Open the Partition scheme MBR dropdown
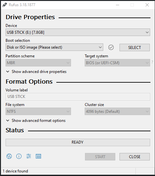This screenshot has width=155, height=176. 38,63
